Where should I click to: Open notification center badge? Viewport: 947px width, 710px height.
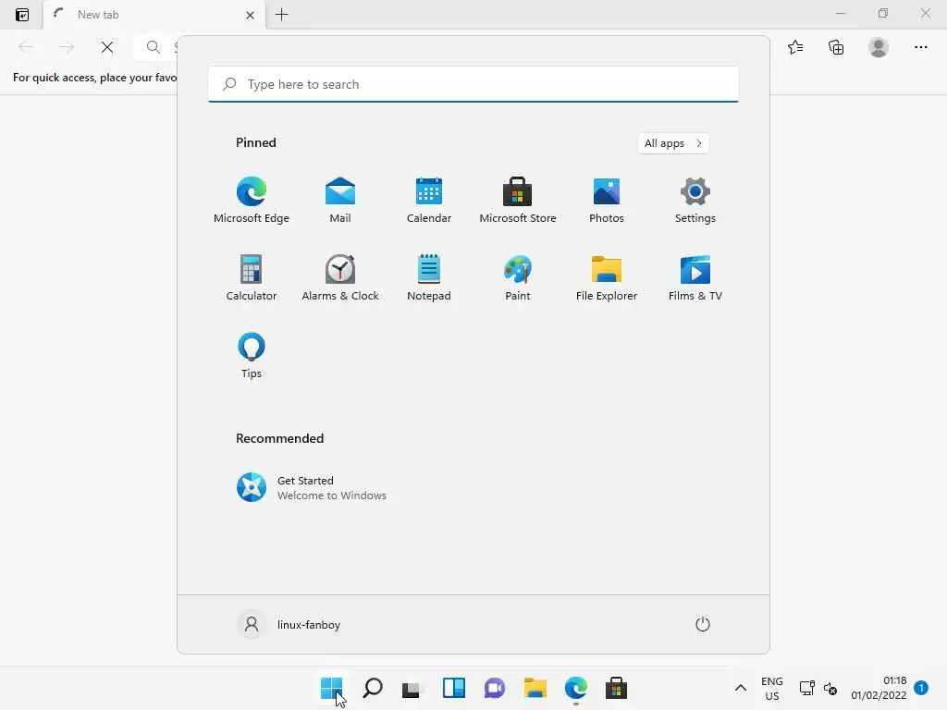[921, 688]
